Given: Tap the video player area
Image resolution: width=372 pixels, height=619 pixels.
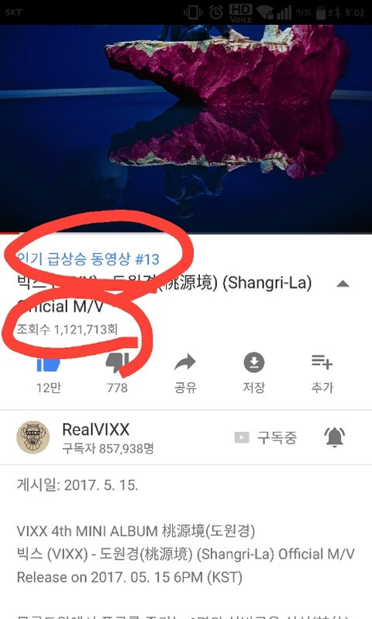Looking at the screenshot, I should coord(186,129).
